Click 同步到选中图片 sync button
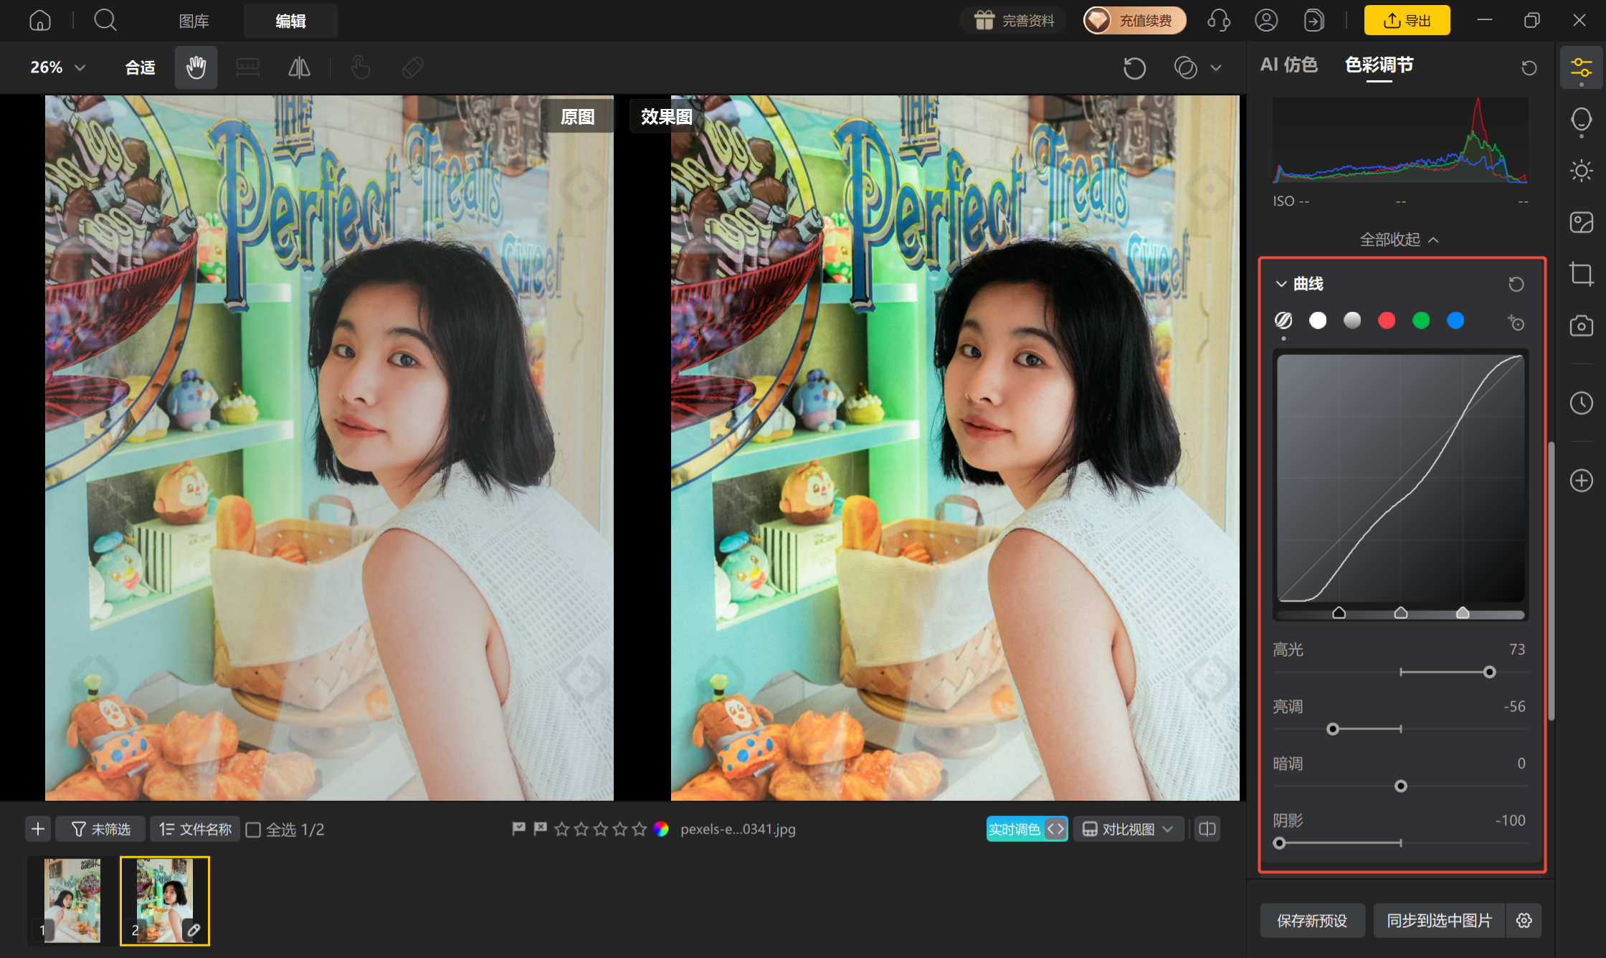Image resolution: width=1606 pixels, height=958 pixels. (x=1439, y=921)
